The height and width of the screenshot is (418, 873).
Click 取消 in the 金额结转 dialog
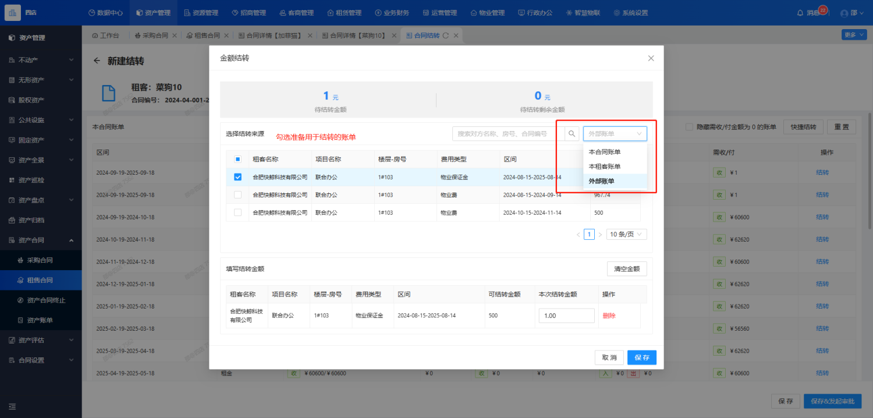pos(609,357)
